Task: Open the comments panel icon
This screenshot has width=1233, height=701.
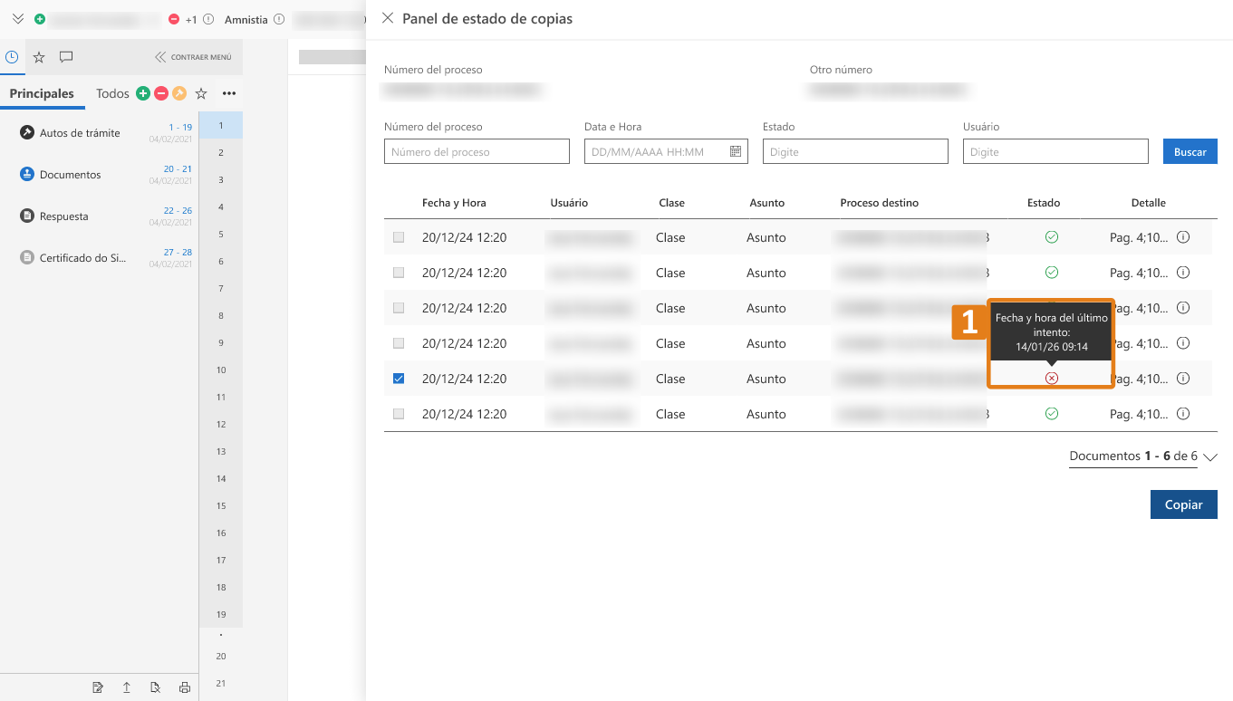Action: click(x=65, y=56)
